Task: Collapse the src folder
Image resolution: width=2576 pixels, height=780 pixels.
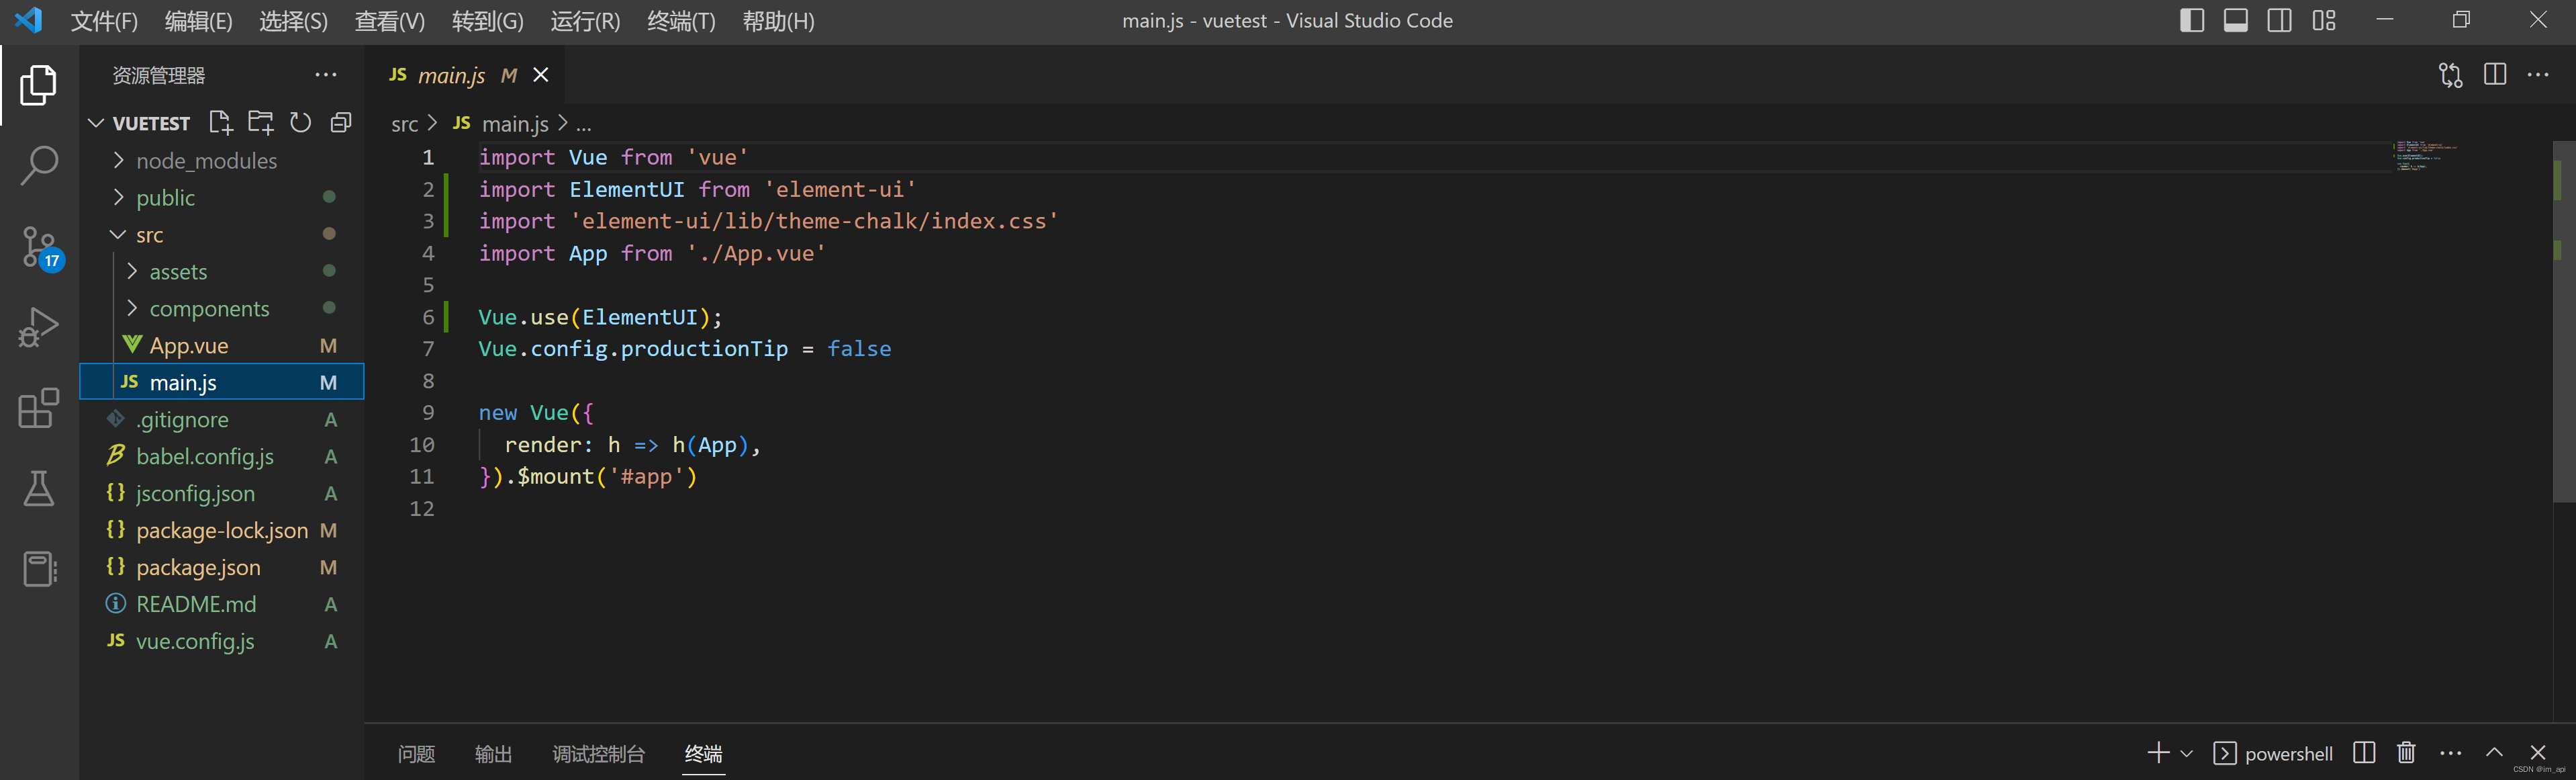Action: 150,235
